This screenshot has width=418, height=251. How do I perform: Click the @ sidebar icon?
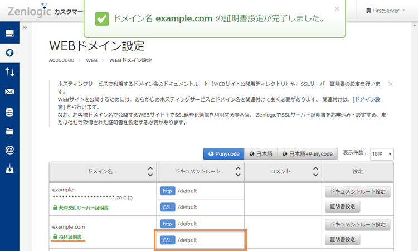(x=9, y=150)
